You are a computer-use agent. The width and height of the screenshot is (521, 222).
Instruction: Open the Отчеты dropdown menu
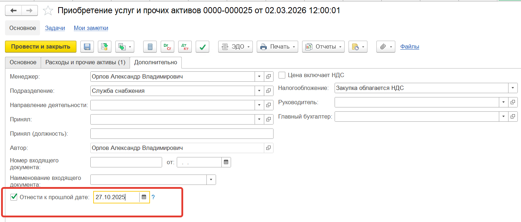[323, 47]
